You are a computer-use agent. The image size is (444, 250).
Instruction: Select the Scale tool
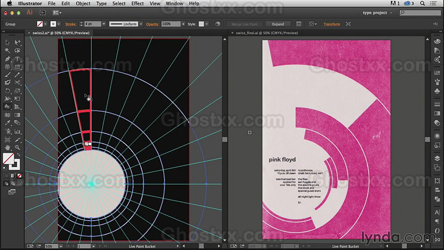[x=17, y=91]
